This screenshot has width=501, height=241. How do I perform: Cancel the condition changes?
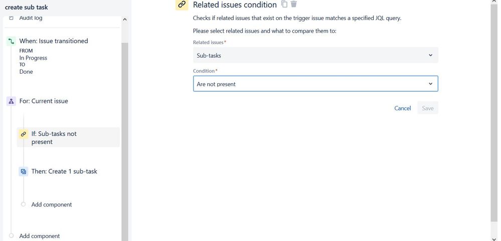(x=402, y=108)
